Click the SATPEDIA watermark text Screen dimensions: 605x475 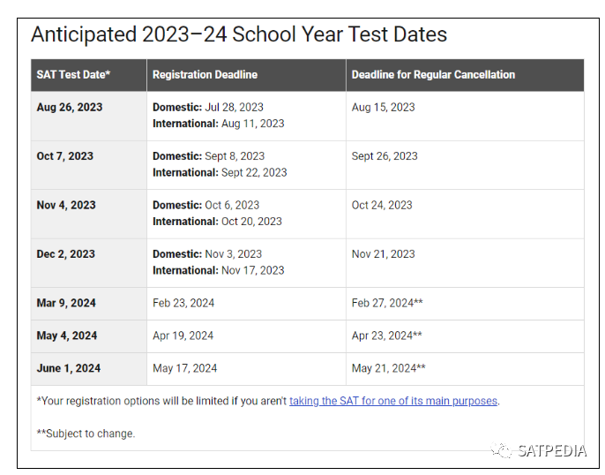click(x=553, y=451)
